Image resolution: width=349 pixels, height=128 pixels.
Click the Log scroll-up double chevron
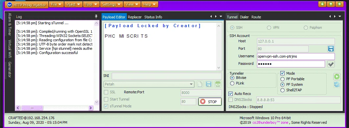97,23
